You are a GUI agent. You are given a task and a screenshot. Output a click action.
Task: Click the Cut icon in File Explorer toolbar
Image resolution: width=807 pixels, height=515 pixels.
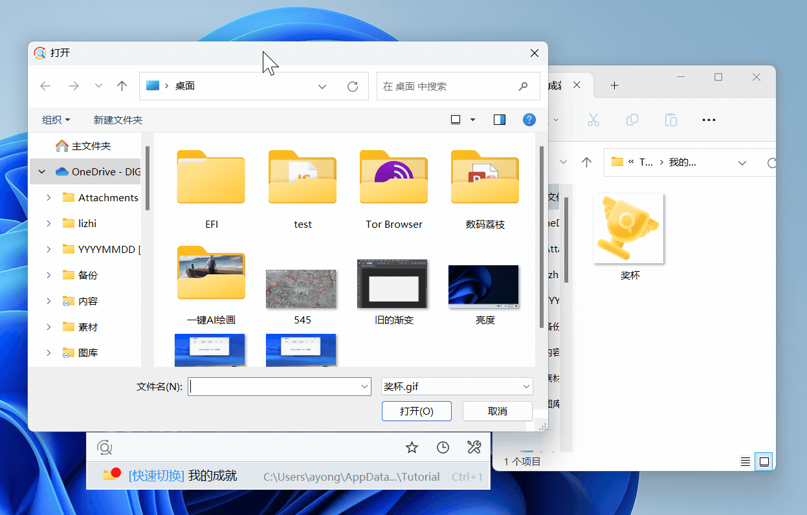point(593,120)
